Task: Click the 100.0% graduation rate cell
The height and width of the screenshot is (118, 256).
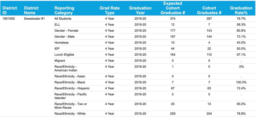Action: point(241,82)
